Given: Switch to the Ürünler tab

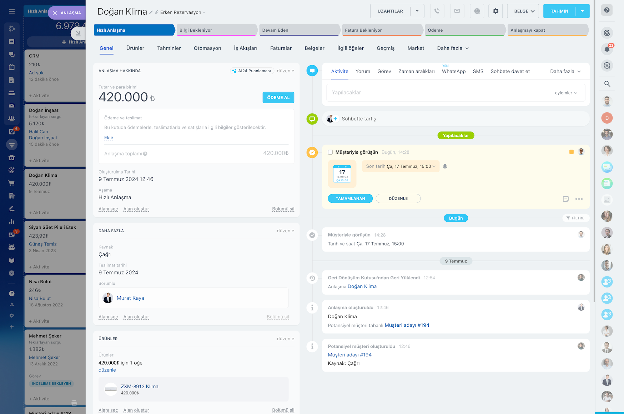Looking at the screenshot, I should pyautogui.click(x=135, y=48).
